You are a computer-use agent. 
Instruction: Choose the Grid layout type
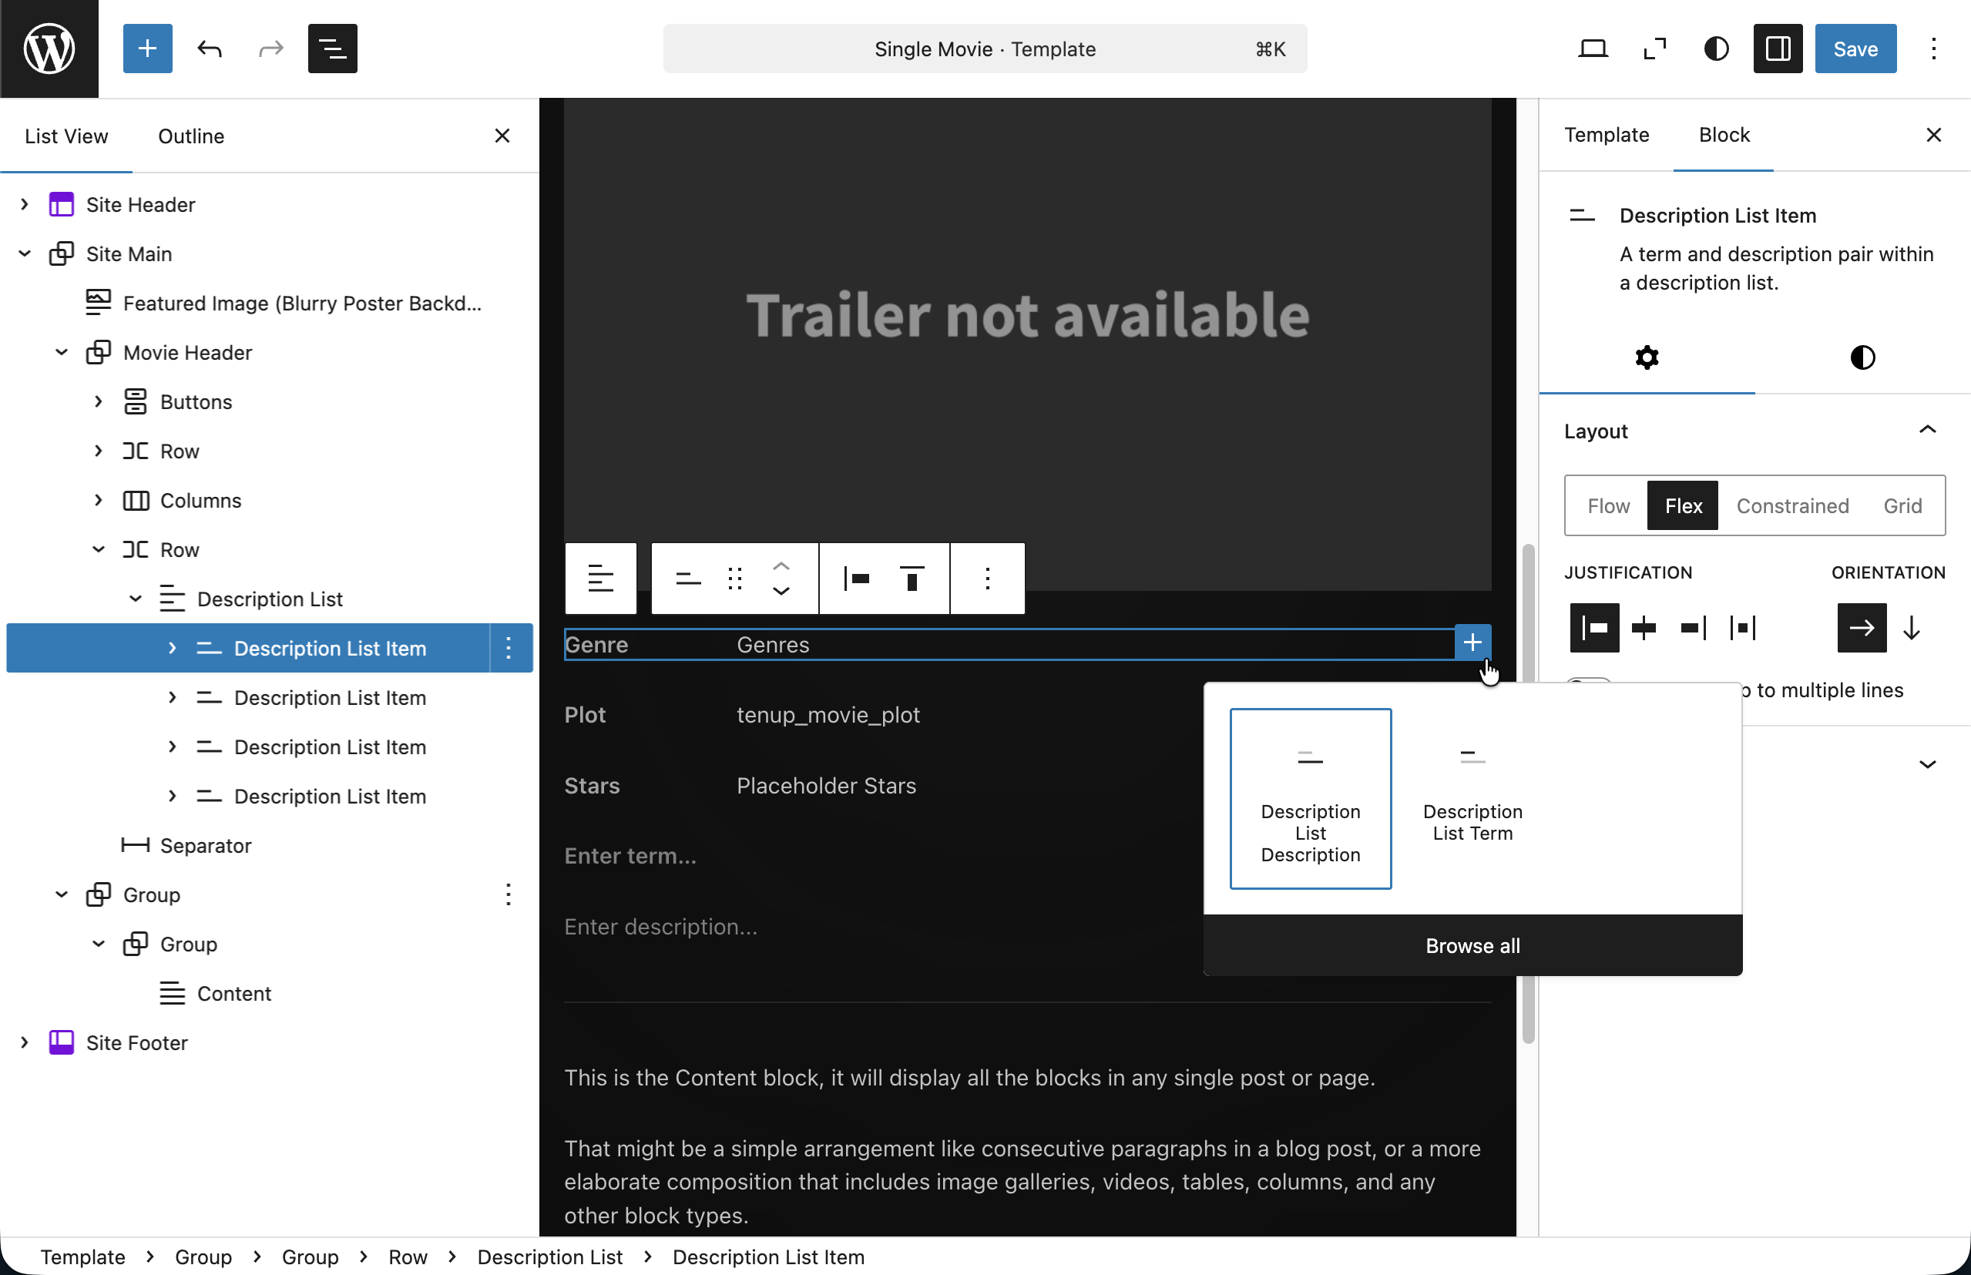pyautogui.click(x=1902, y=506)
